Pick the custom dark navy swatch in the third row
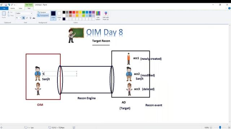This screenshot has width=231, height=129. tap(64, 19)
